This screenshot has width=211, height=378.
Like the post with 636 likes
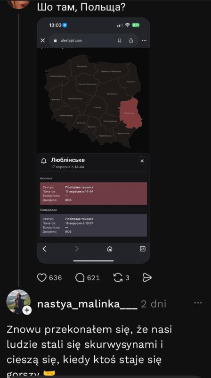coord(42,278)
